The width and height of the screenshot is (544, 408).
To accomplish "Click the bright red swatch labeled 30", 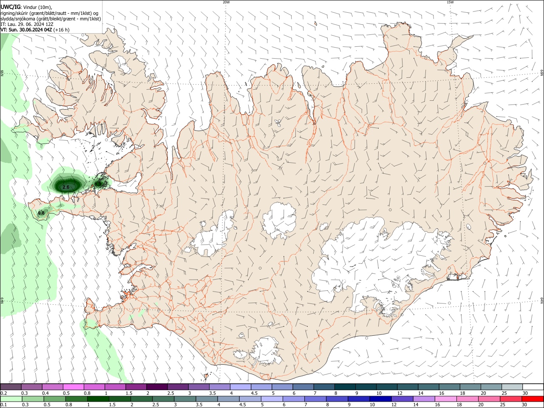I will (x=533, y=399).
